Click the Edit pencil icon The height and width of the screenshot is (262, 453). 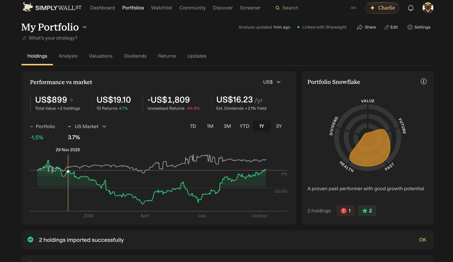point(386,27)
